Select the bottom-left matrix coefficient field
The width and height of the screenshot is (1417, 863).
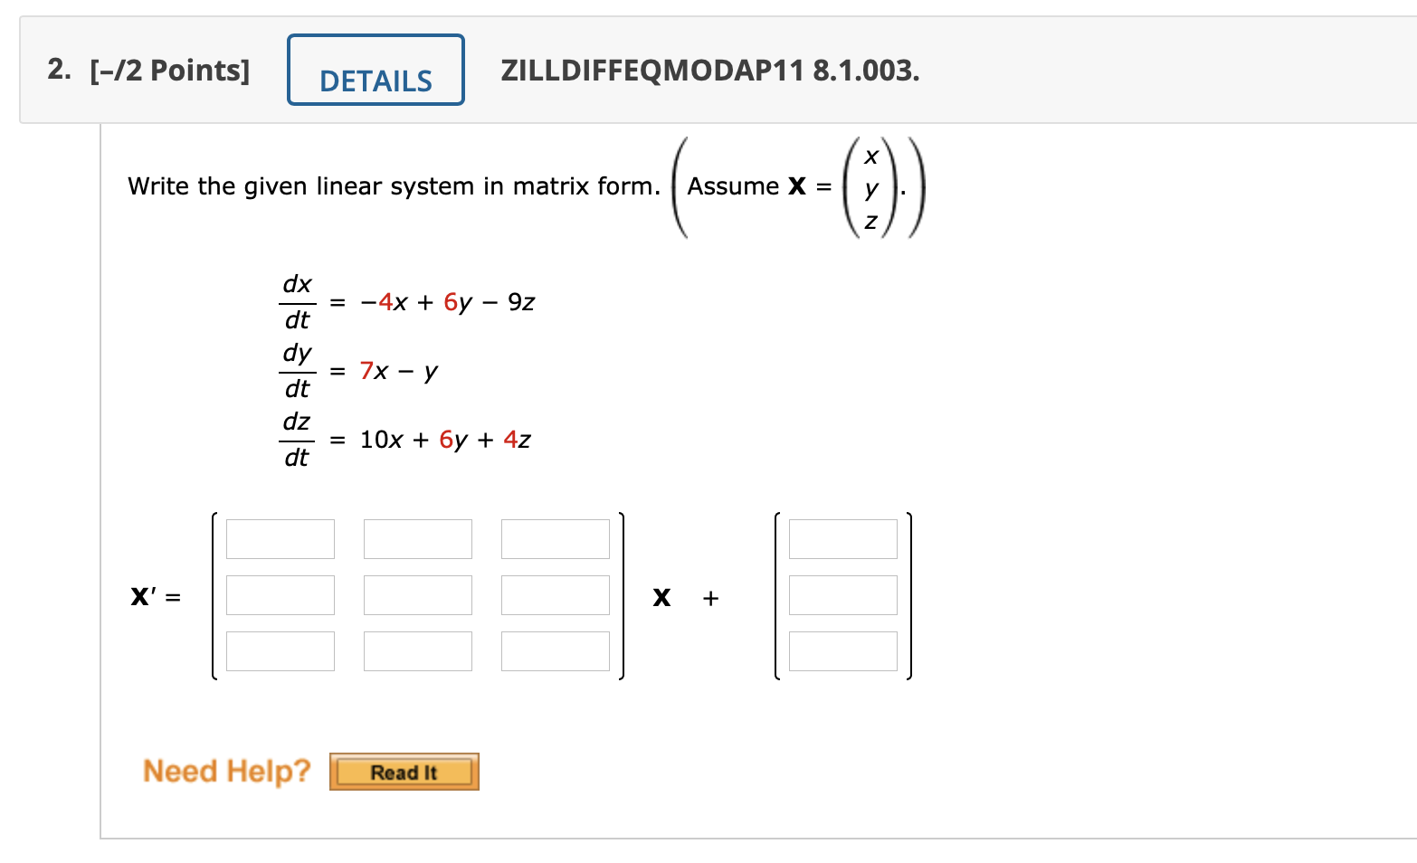(280, 650)
